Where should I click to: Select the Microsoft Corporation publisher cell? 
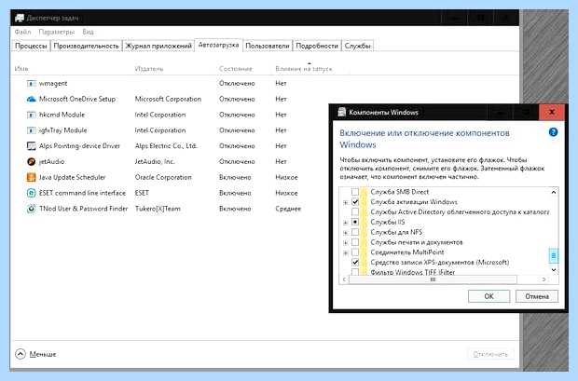(168, 99)
